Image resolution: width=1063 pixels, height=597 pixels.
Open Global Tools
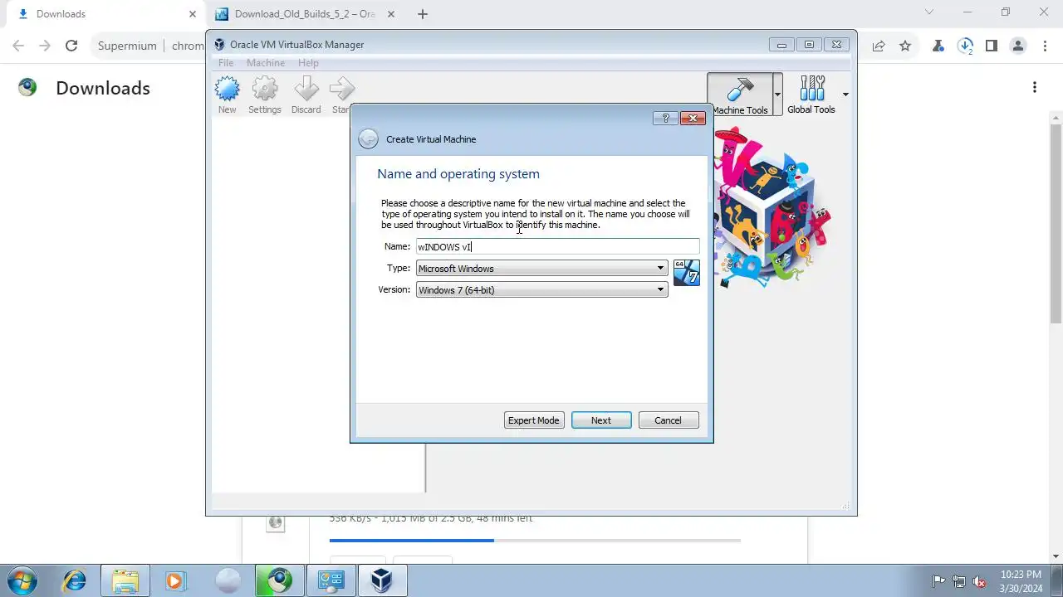(x=811, y=95)
